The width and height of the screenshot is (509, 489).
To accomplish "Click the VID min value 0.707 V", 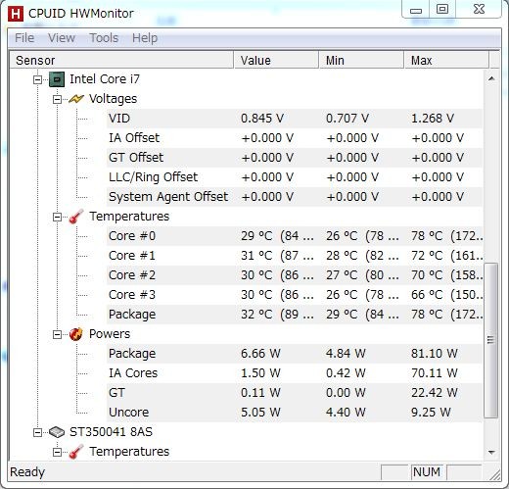I will click(x=347, y=119).
